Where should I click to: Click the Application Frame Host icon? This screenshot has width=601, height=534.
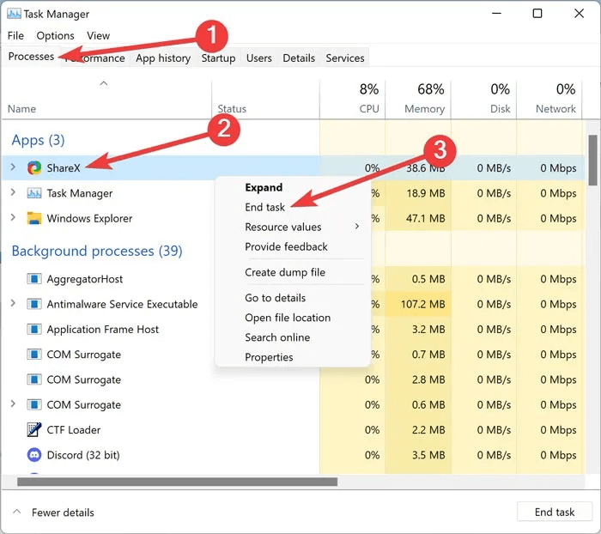pos(34,330)
